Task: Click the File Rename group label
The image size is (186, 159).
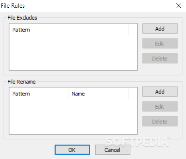Action: (x=22, y=82)
